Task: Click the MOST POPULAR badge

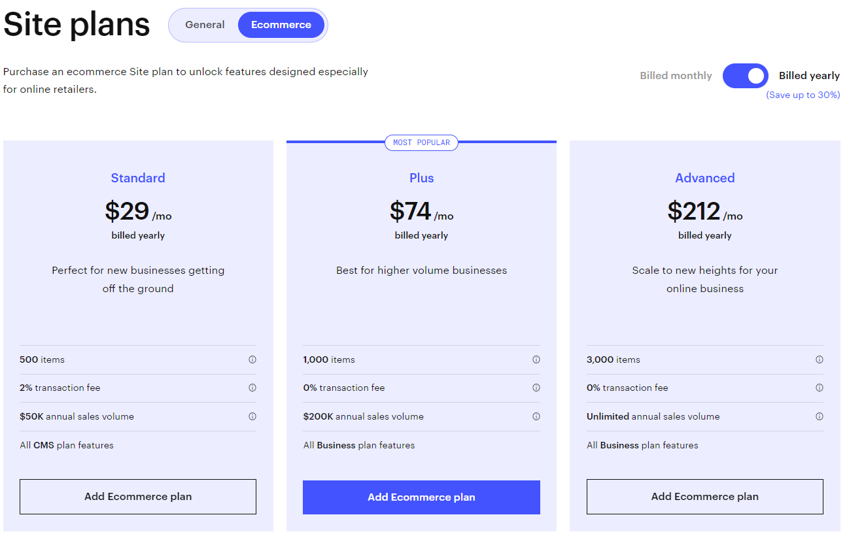Action: pos(421,142)
